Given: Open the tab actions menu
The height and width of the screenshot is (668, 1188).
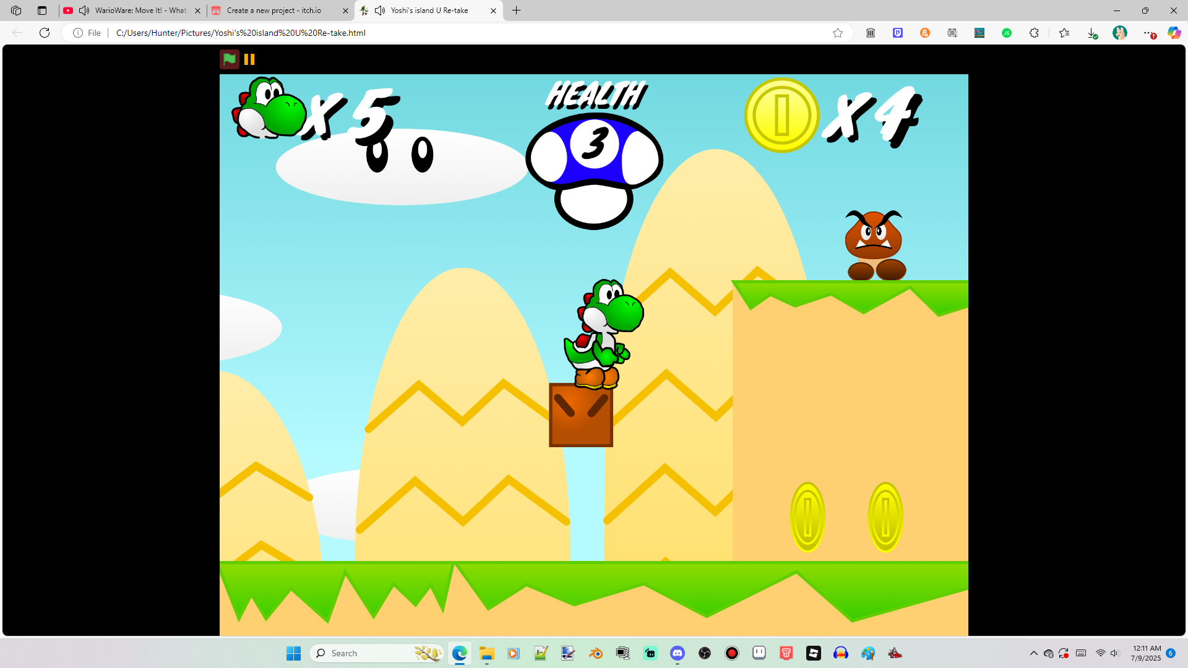Looking at the screenshot, I should [42, 11].
